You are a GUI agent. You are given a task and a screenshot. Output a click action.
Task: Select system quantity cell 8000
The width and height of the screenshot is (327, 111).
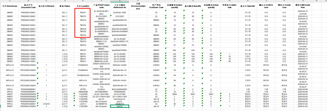pyautogui.click(x=174, y=94)
